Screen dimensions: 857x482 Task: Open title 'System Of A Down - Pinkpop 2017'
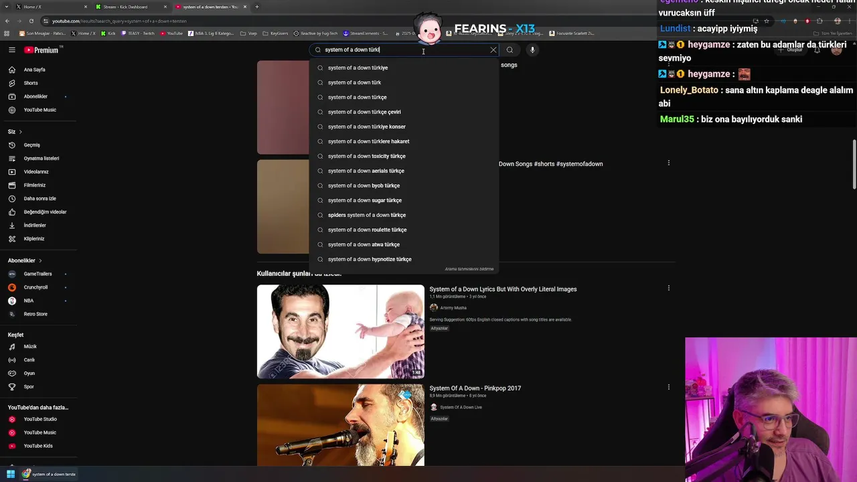(475, 388)
